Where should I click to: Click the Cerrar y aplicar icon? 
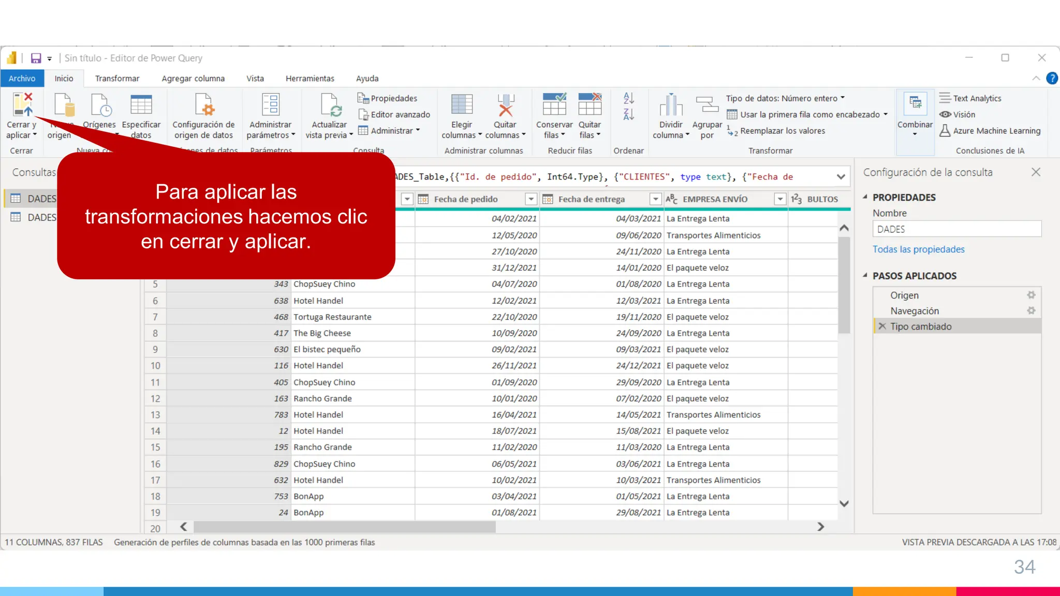coord(23,104)
